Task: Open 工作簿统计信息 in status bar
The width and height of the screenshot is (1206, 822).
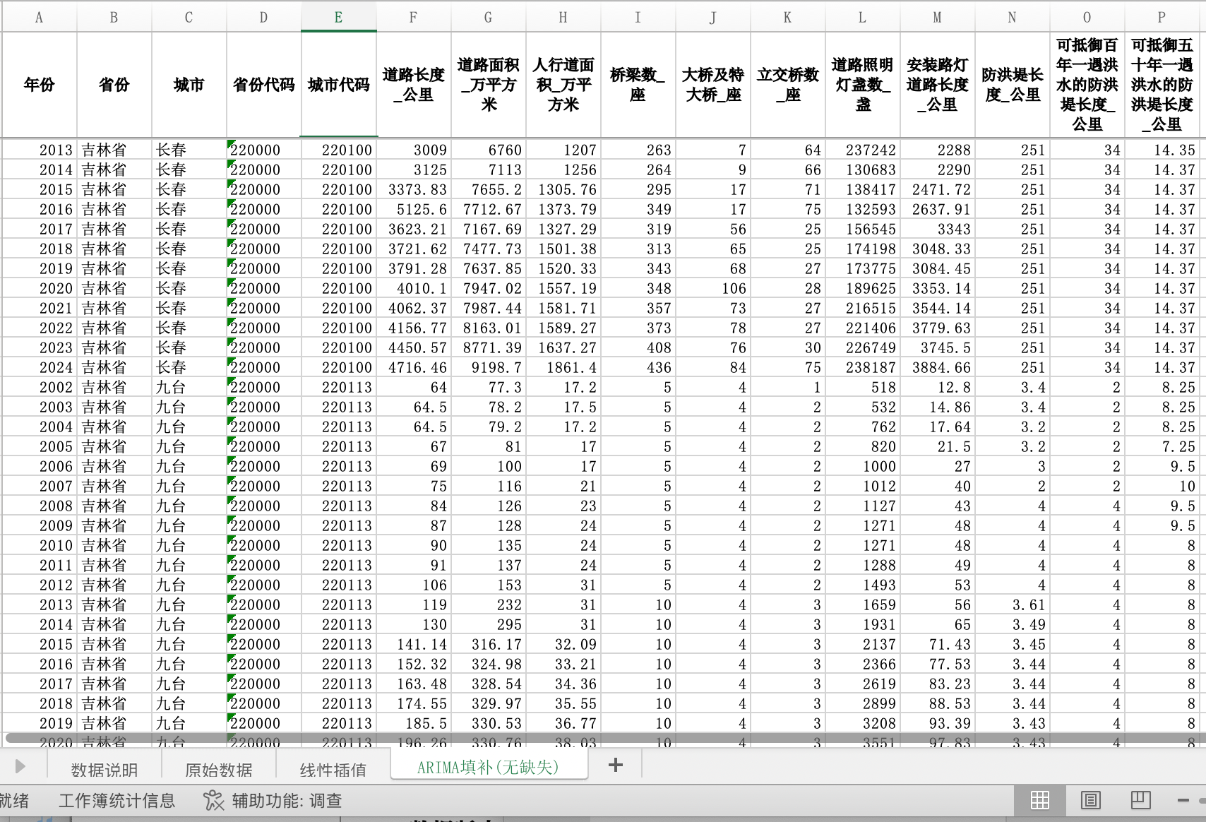Action: pos(117,800)
